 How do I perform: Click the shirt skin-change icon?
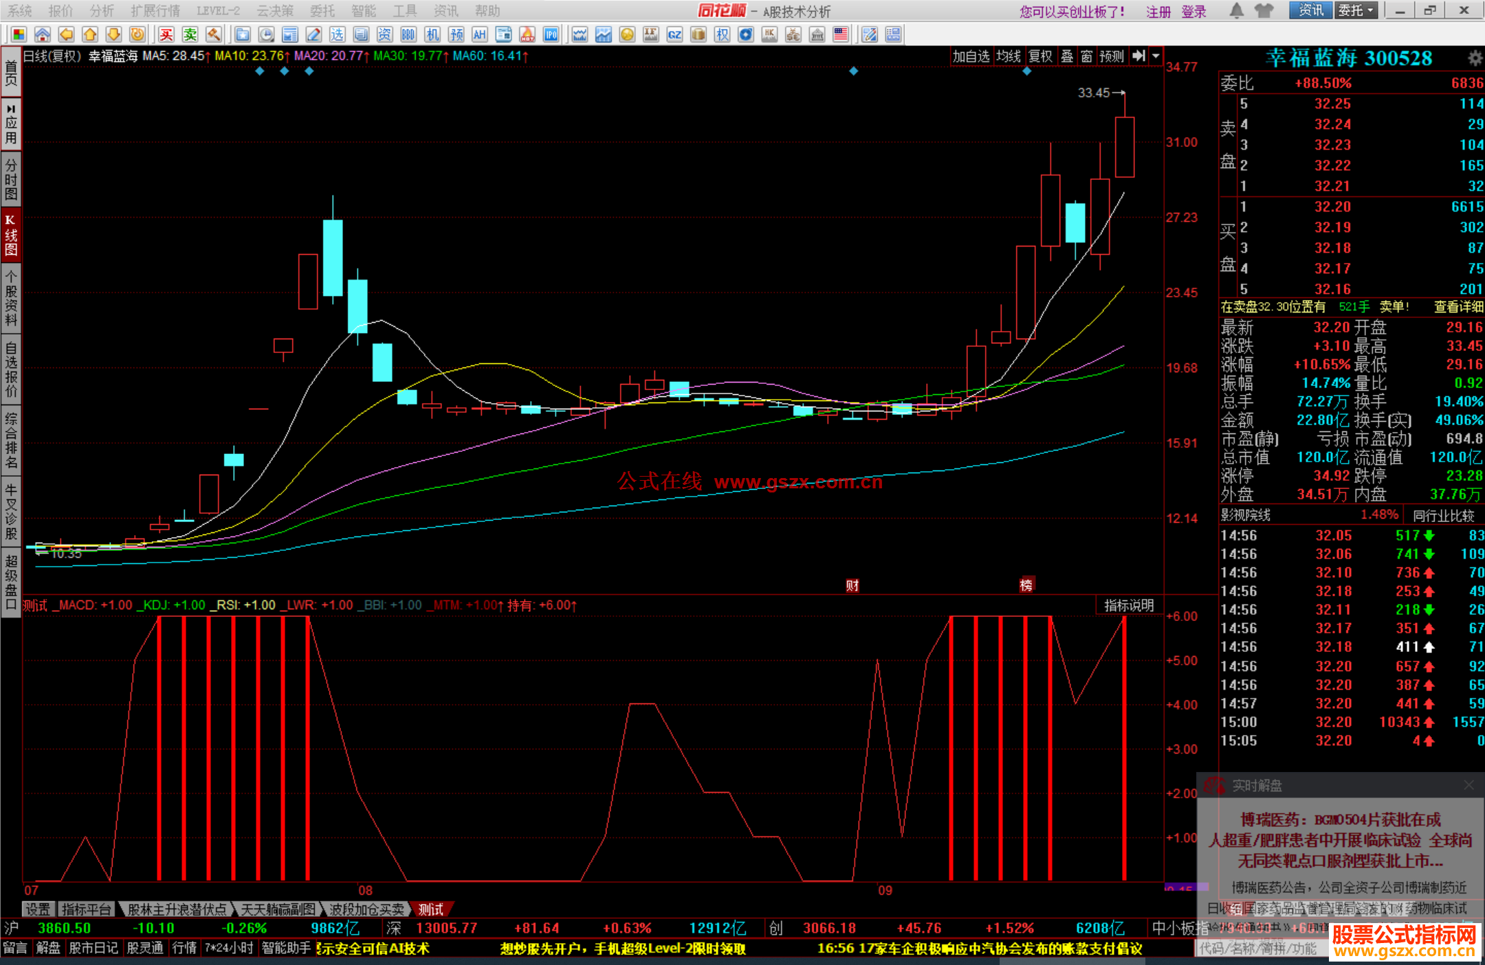coord(1264,10)
